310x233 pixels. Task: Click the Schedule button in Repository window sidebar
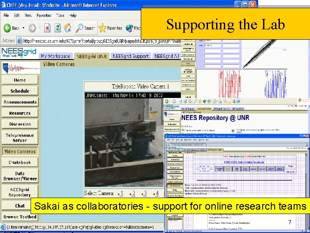point(172,124)
